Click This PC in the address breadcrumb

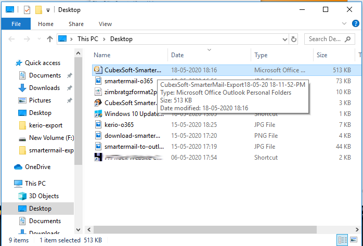(88, 39)
